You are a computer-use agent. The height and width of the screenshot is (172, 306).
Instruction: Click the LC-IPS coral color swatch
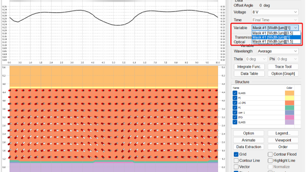pos(289,103)
